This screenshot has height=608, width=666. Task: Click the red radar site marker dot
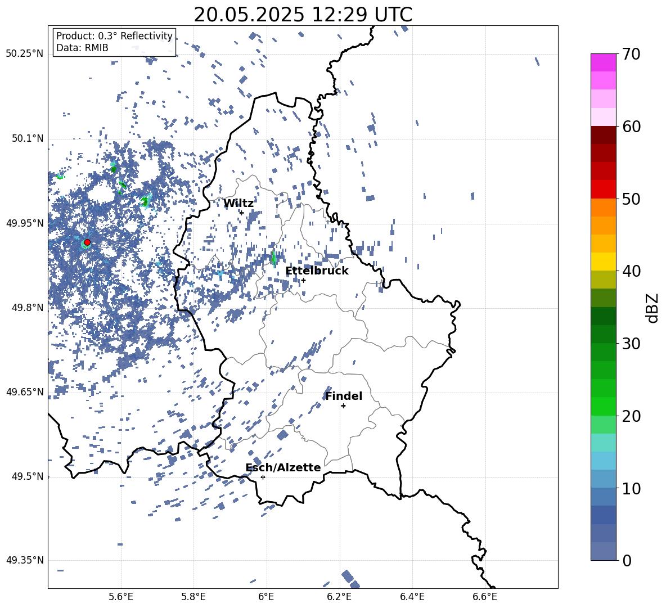87,242
